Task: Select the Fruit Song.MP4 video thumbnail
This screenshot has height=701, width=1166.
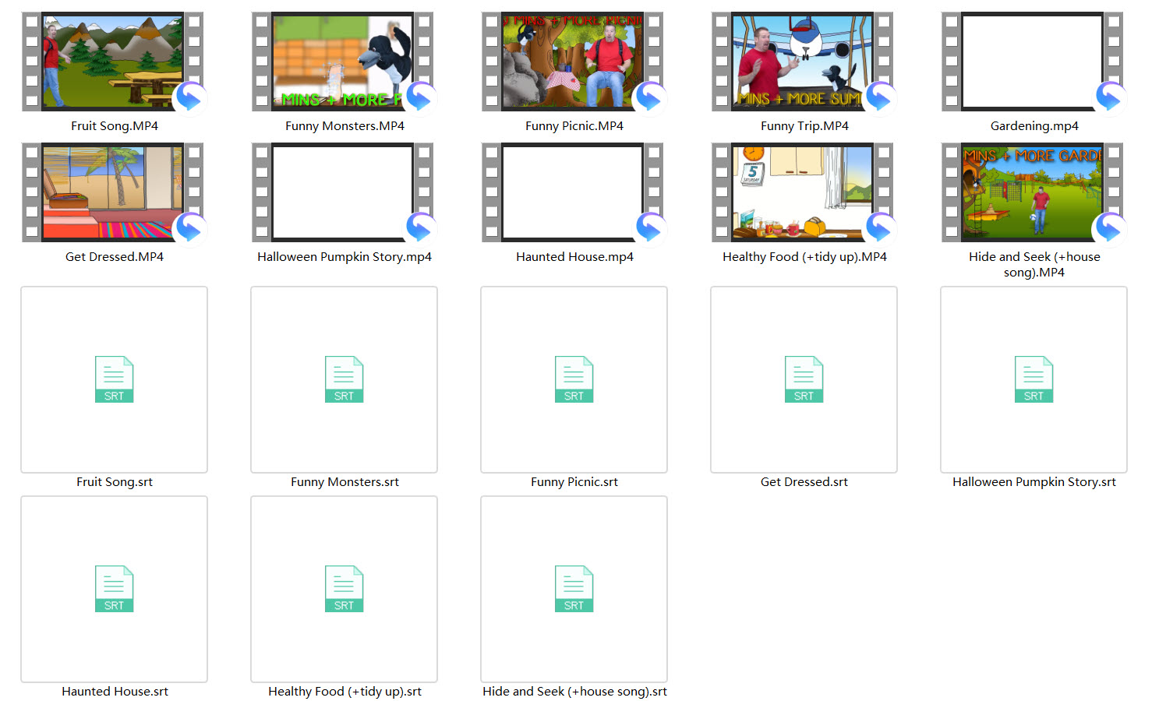Action: [113, 62]
